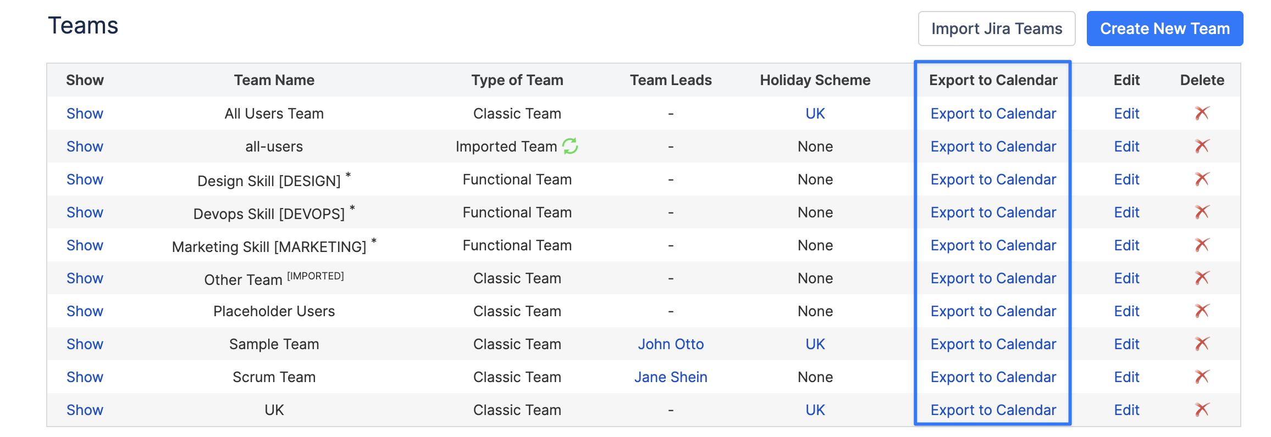Show the Sample Team

coord(85,344)
